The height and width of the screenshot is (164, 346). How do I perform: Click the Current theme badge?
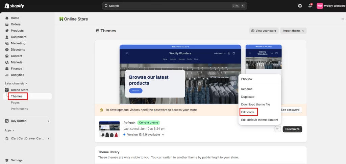tap(149, 123)
